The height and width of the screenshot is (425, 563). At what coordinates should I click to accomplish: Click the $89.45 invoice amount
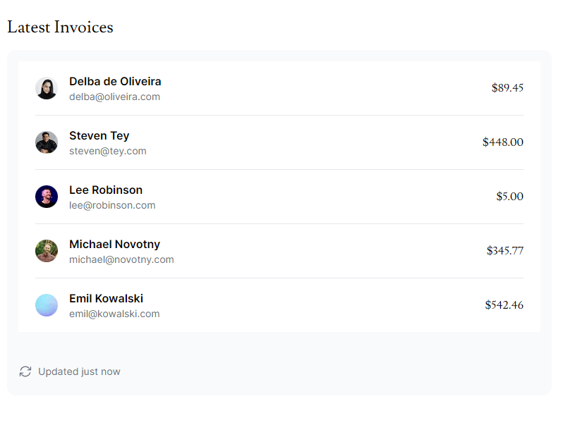click(507, 87)
